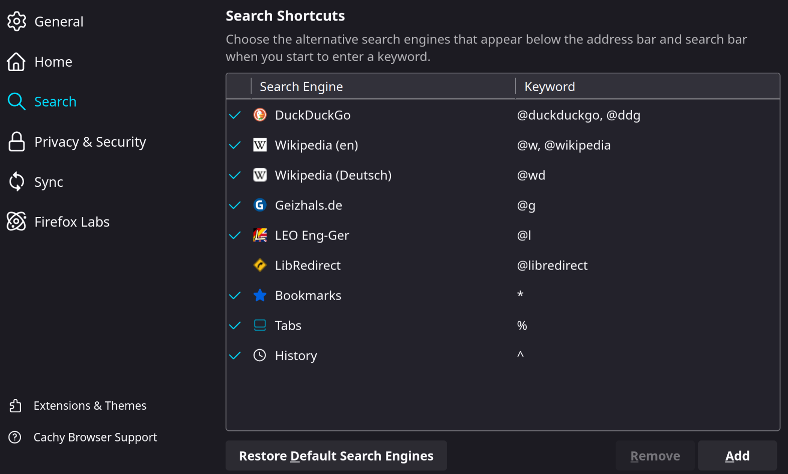Screen dimensions: 788x474
Task: Click the Bookmarks star icon
Action: pyautogui.click(x=260, y=295)
